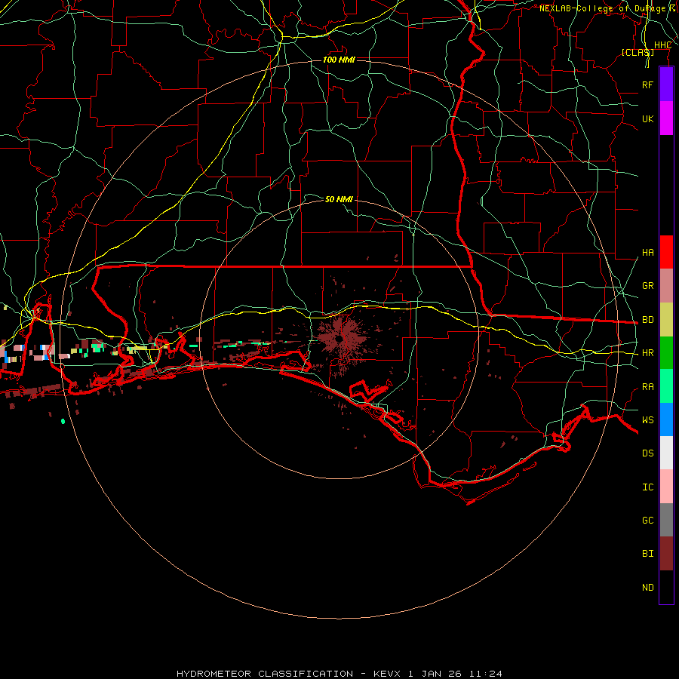Viewport: 679px width, 679px height.
Task: Click the GC legend label
Action: tap(647, 521)
